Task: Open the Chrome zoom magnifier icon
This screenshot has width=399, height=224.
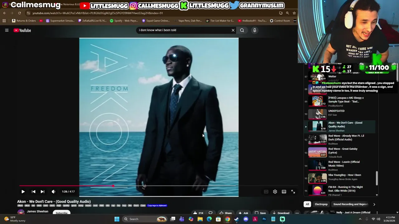Action: (x=287, y=13)
